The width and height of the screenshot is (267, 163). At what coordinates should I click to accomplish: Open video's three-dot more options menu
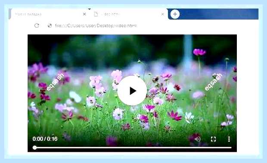click(229, 139)
